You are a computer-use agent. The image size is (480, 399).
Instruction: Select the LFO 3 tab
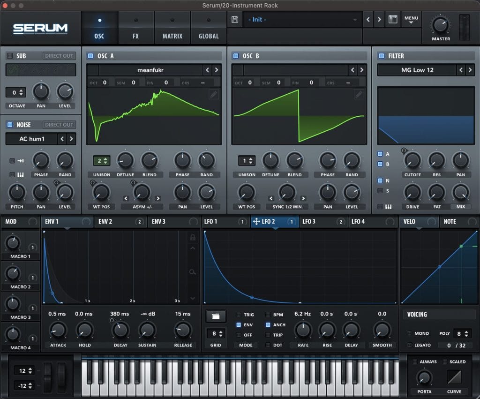309,221
